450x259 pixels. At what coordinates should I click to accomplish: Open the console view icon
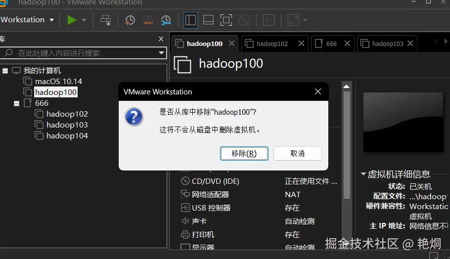click(x=269, y=20)
